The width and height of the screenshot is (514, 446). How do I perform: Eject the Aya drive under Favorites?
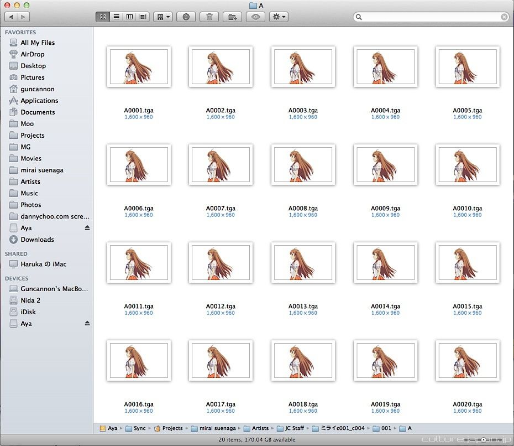(x=87, y=228)
